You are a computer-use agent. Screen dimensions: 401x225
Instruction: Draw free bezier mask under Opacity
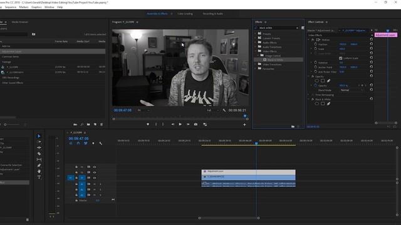tap(328, 81)
